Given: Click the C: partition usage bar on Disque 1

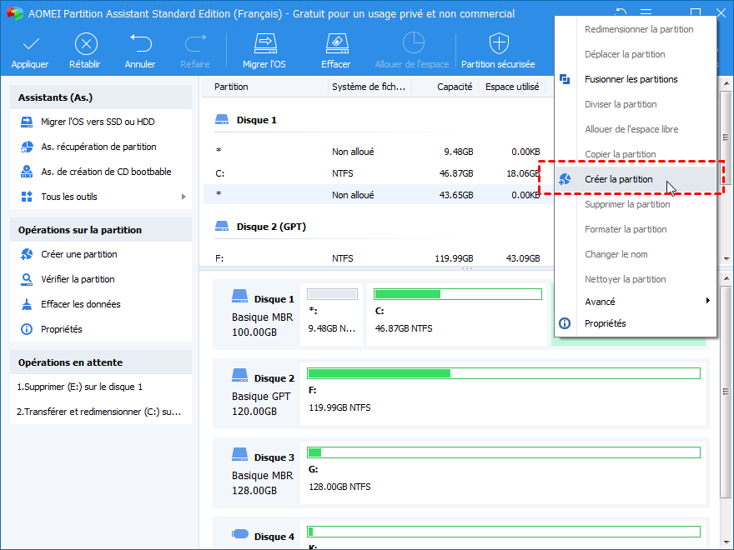Looking at the screenshot, I should click(x=457, y=294).
